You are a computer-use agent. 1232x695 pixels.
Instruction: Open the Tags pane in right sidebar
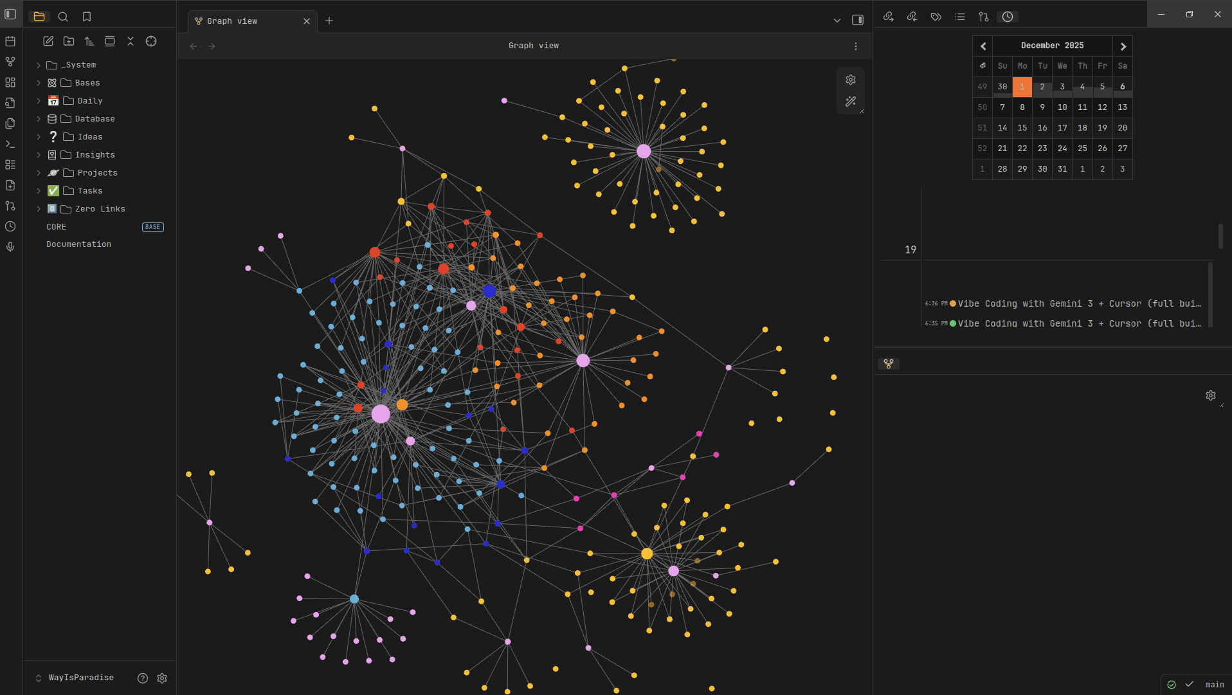936,17
